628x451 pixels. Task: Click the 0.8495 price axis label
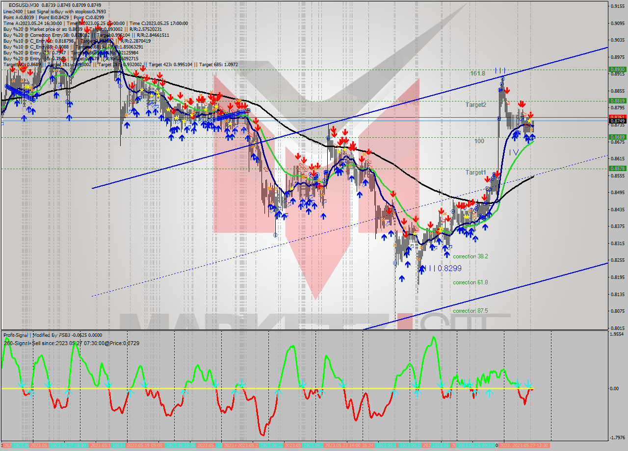[618, 192]
